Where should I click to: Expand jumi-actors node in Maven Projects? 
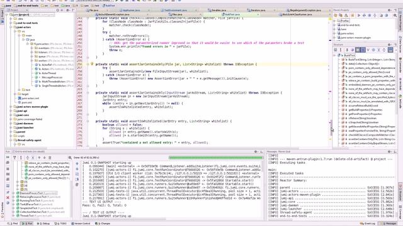(334, 33)
